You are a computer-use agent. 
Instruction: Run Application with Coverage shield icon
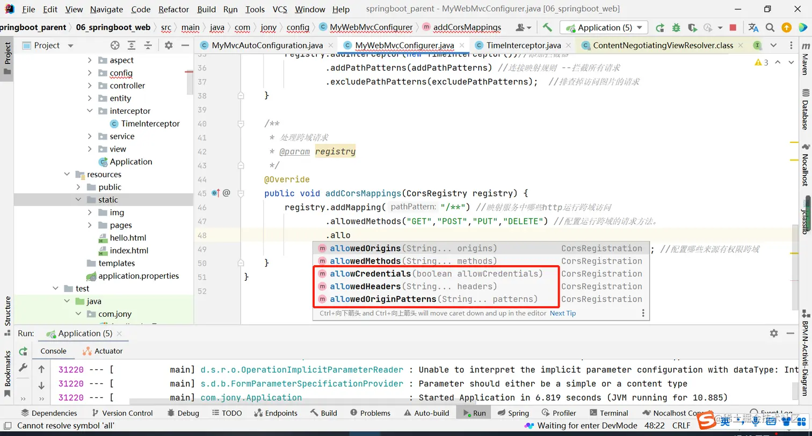tap(692, 27)
